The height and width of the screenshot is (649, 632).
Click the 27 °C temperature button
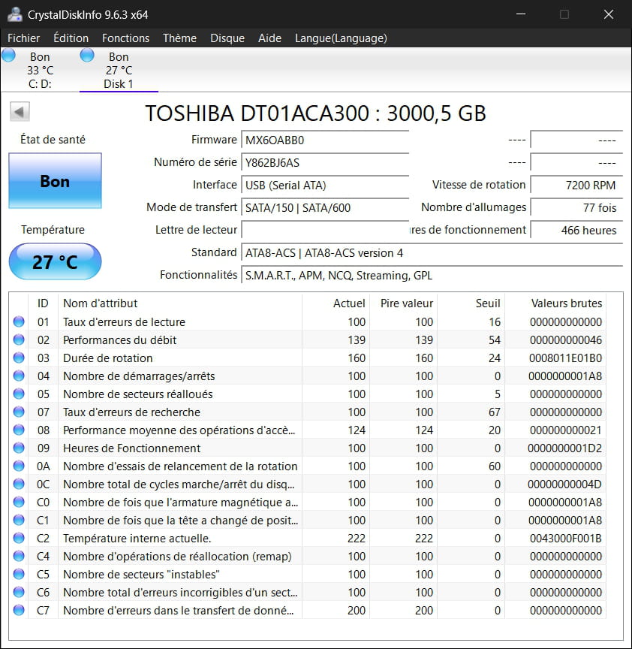[x=55, y=262]
